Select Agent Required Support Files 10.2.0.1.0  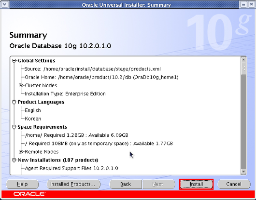pos(71,168)
